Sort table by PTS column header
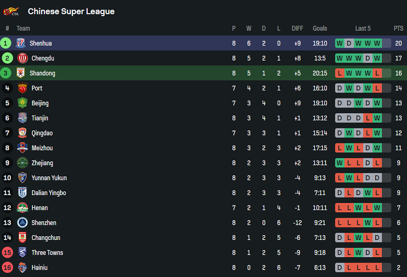 (x=399, y=29)
